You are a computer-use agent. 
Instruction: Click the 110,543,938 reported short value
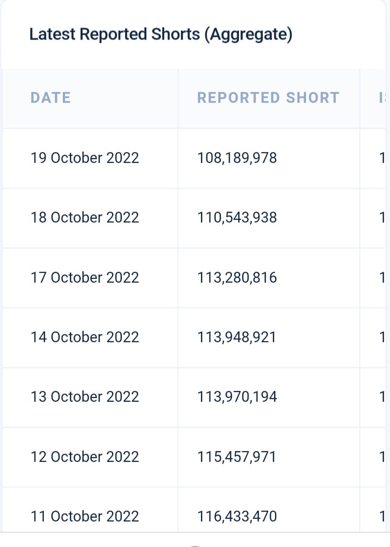[237, 217]
